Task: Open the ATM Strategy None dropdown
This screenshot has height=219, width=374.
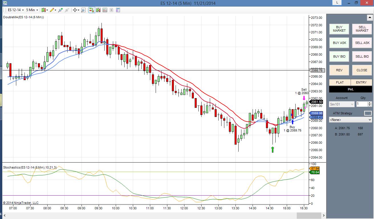Action: [351, 120]
